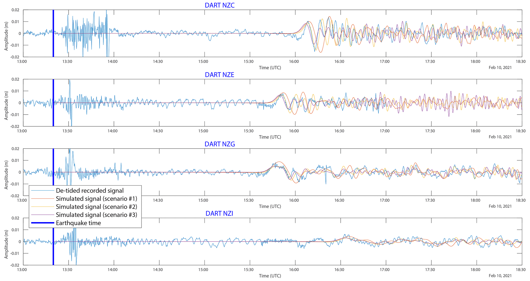Select the 'De-tided recorded signal' legend entry
This screenshot has height=281, width=530.
tap(89, 191)
